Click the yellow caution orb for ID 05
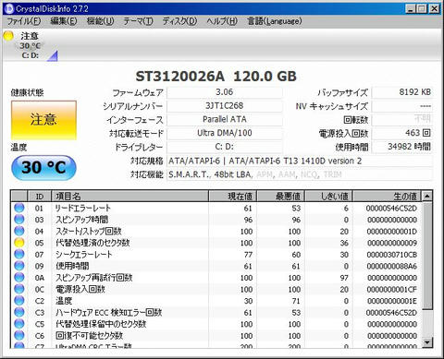 tap(19, 243)
